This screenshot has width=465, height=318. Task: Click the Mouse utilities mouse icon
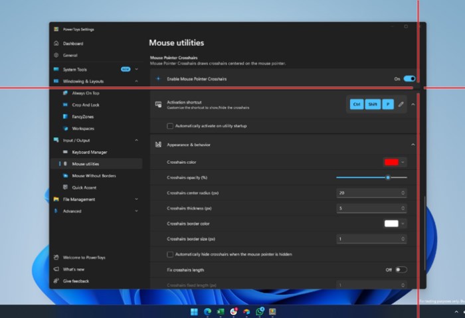point(66,164)
